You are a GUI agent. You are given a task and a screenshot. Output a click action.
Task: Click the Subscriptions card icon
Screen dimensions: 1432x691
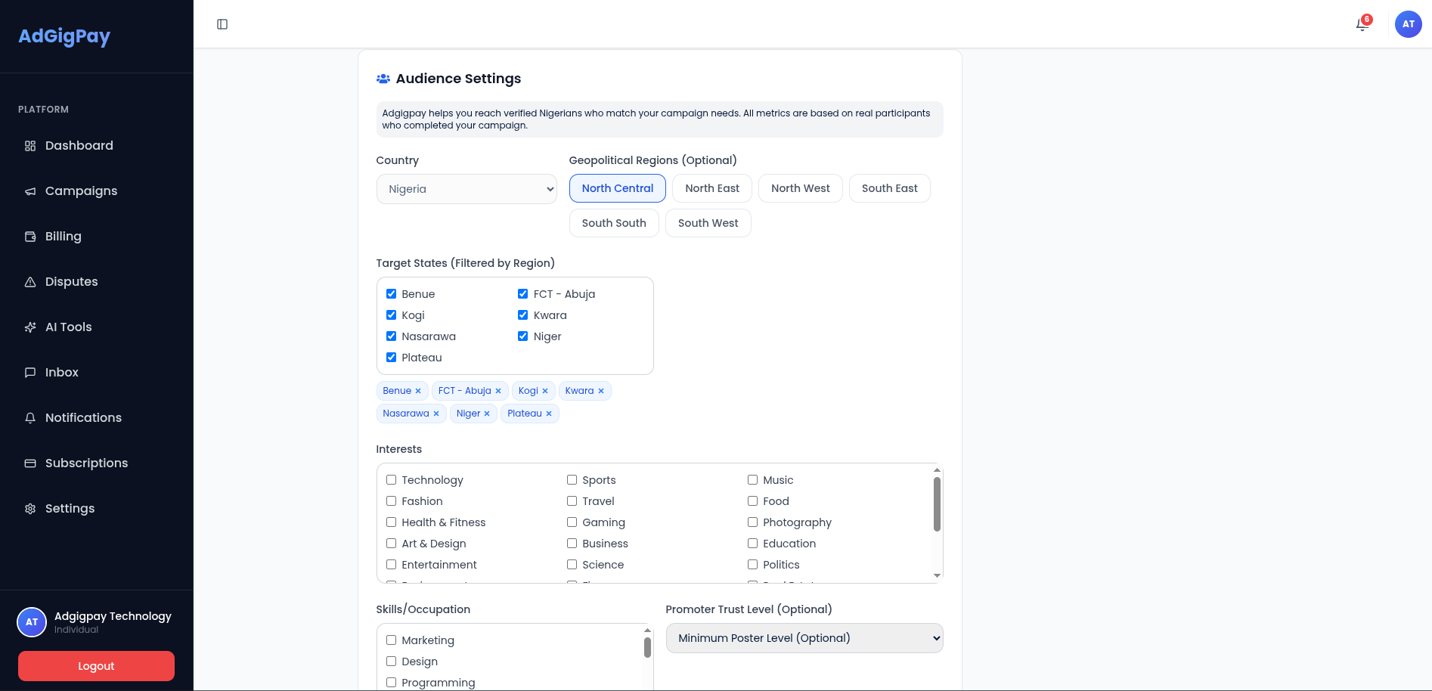[x=30, y=463]
